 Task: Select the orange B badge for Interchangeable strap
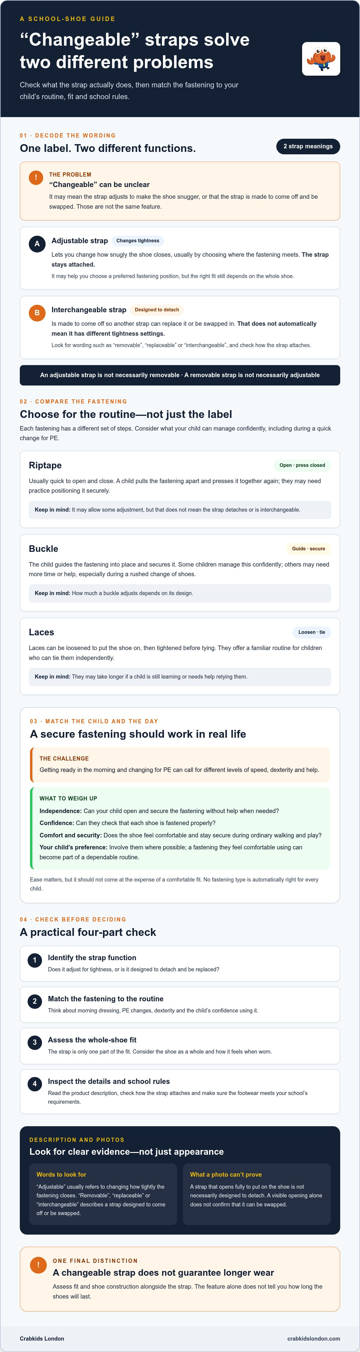click(x=37, y=313)
